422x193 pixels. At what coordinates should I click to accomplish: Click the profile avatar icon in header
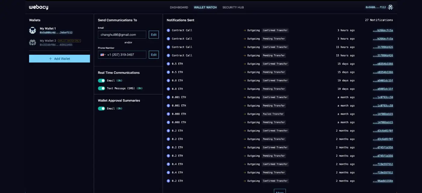coord(390,7)
